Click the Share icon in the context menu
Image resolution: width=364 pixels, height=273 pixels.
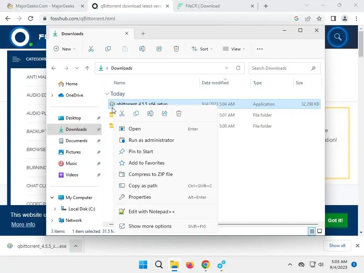(165, 113)
